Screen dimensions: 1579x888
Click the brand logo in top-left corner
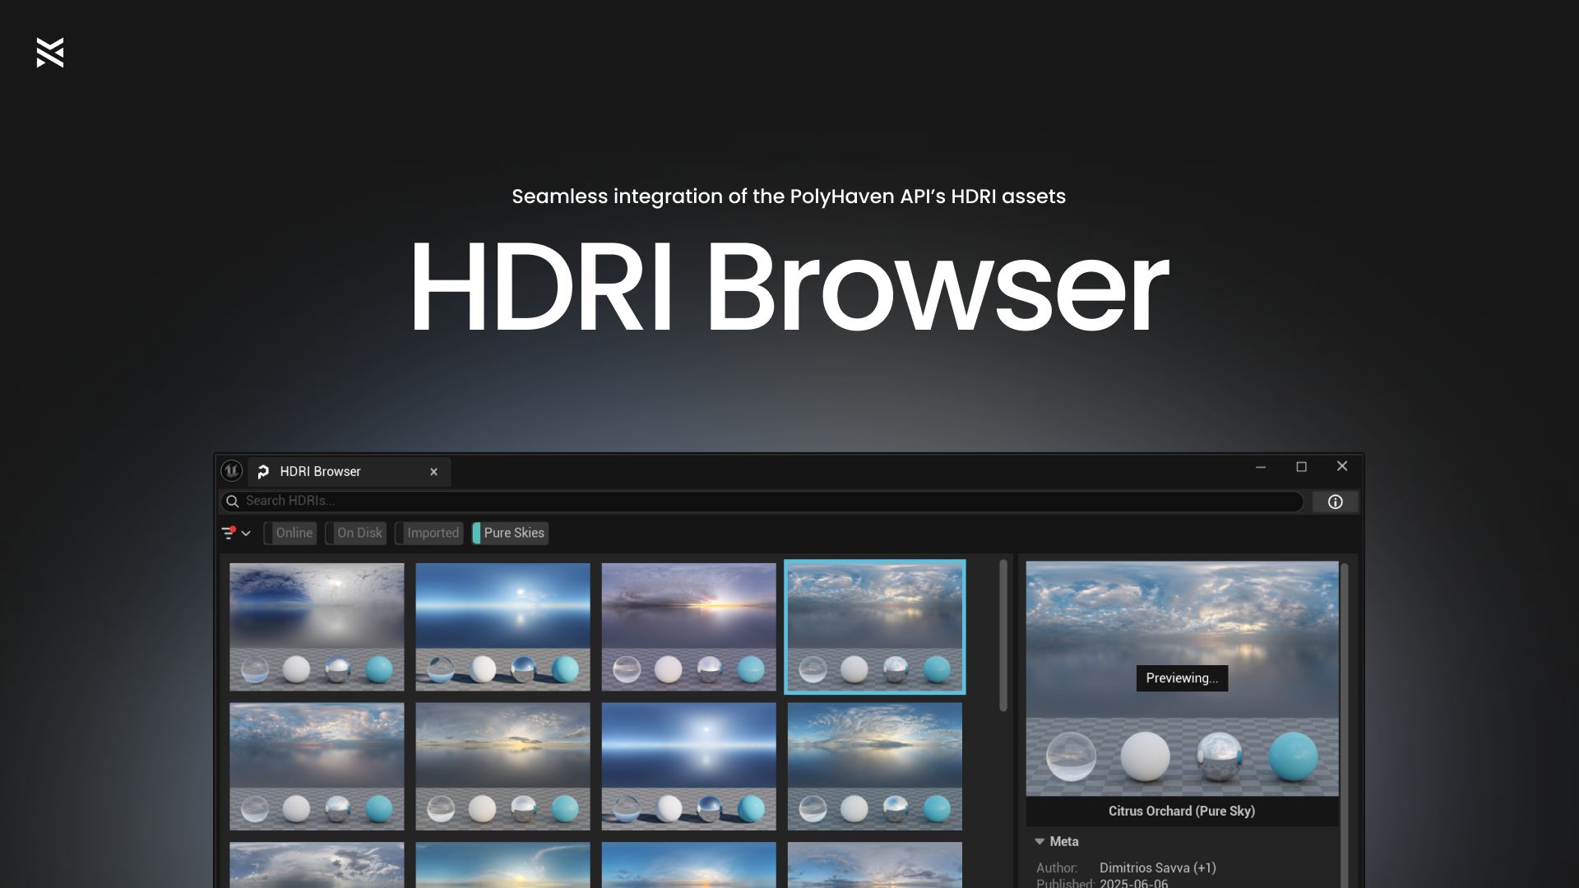pyautogui.click(x=50, y=53)
